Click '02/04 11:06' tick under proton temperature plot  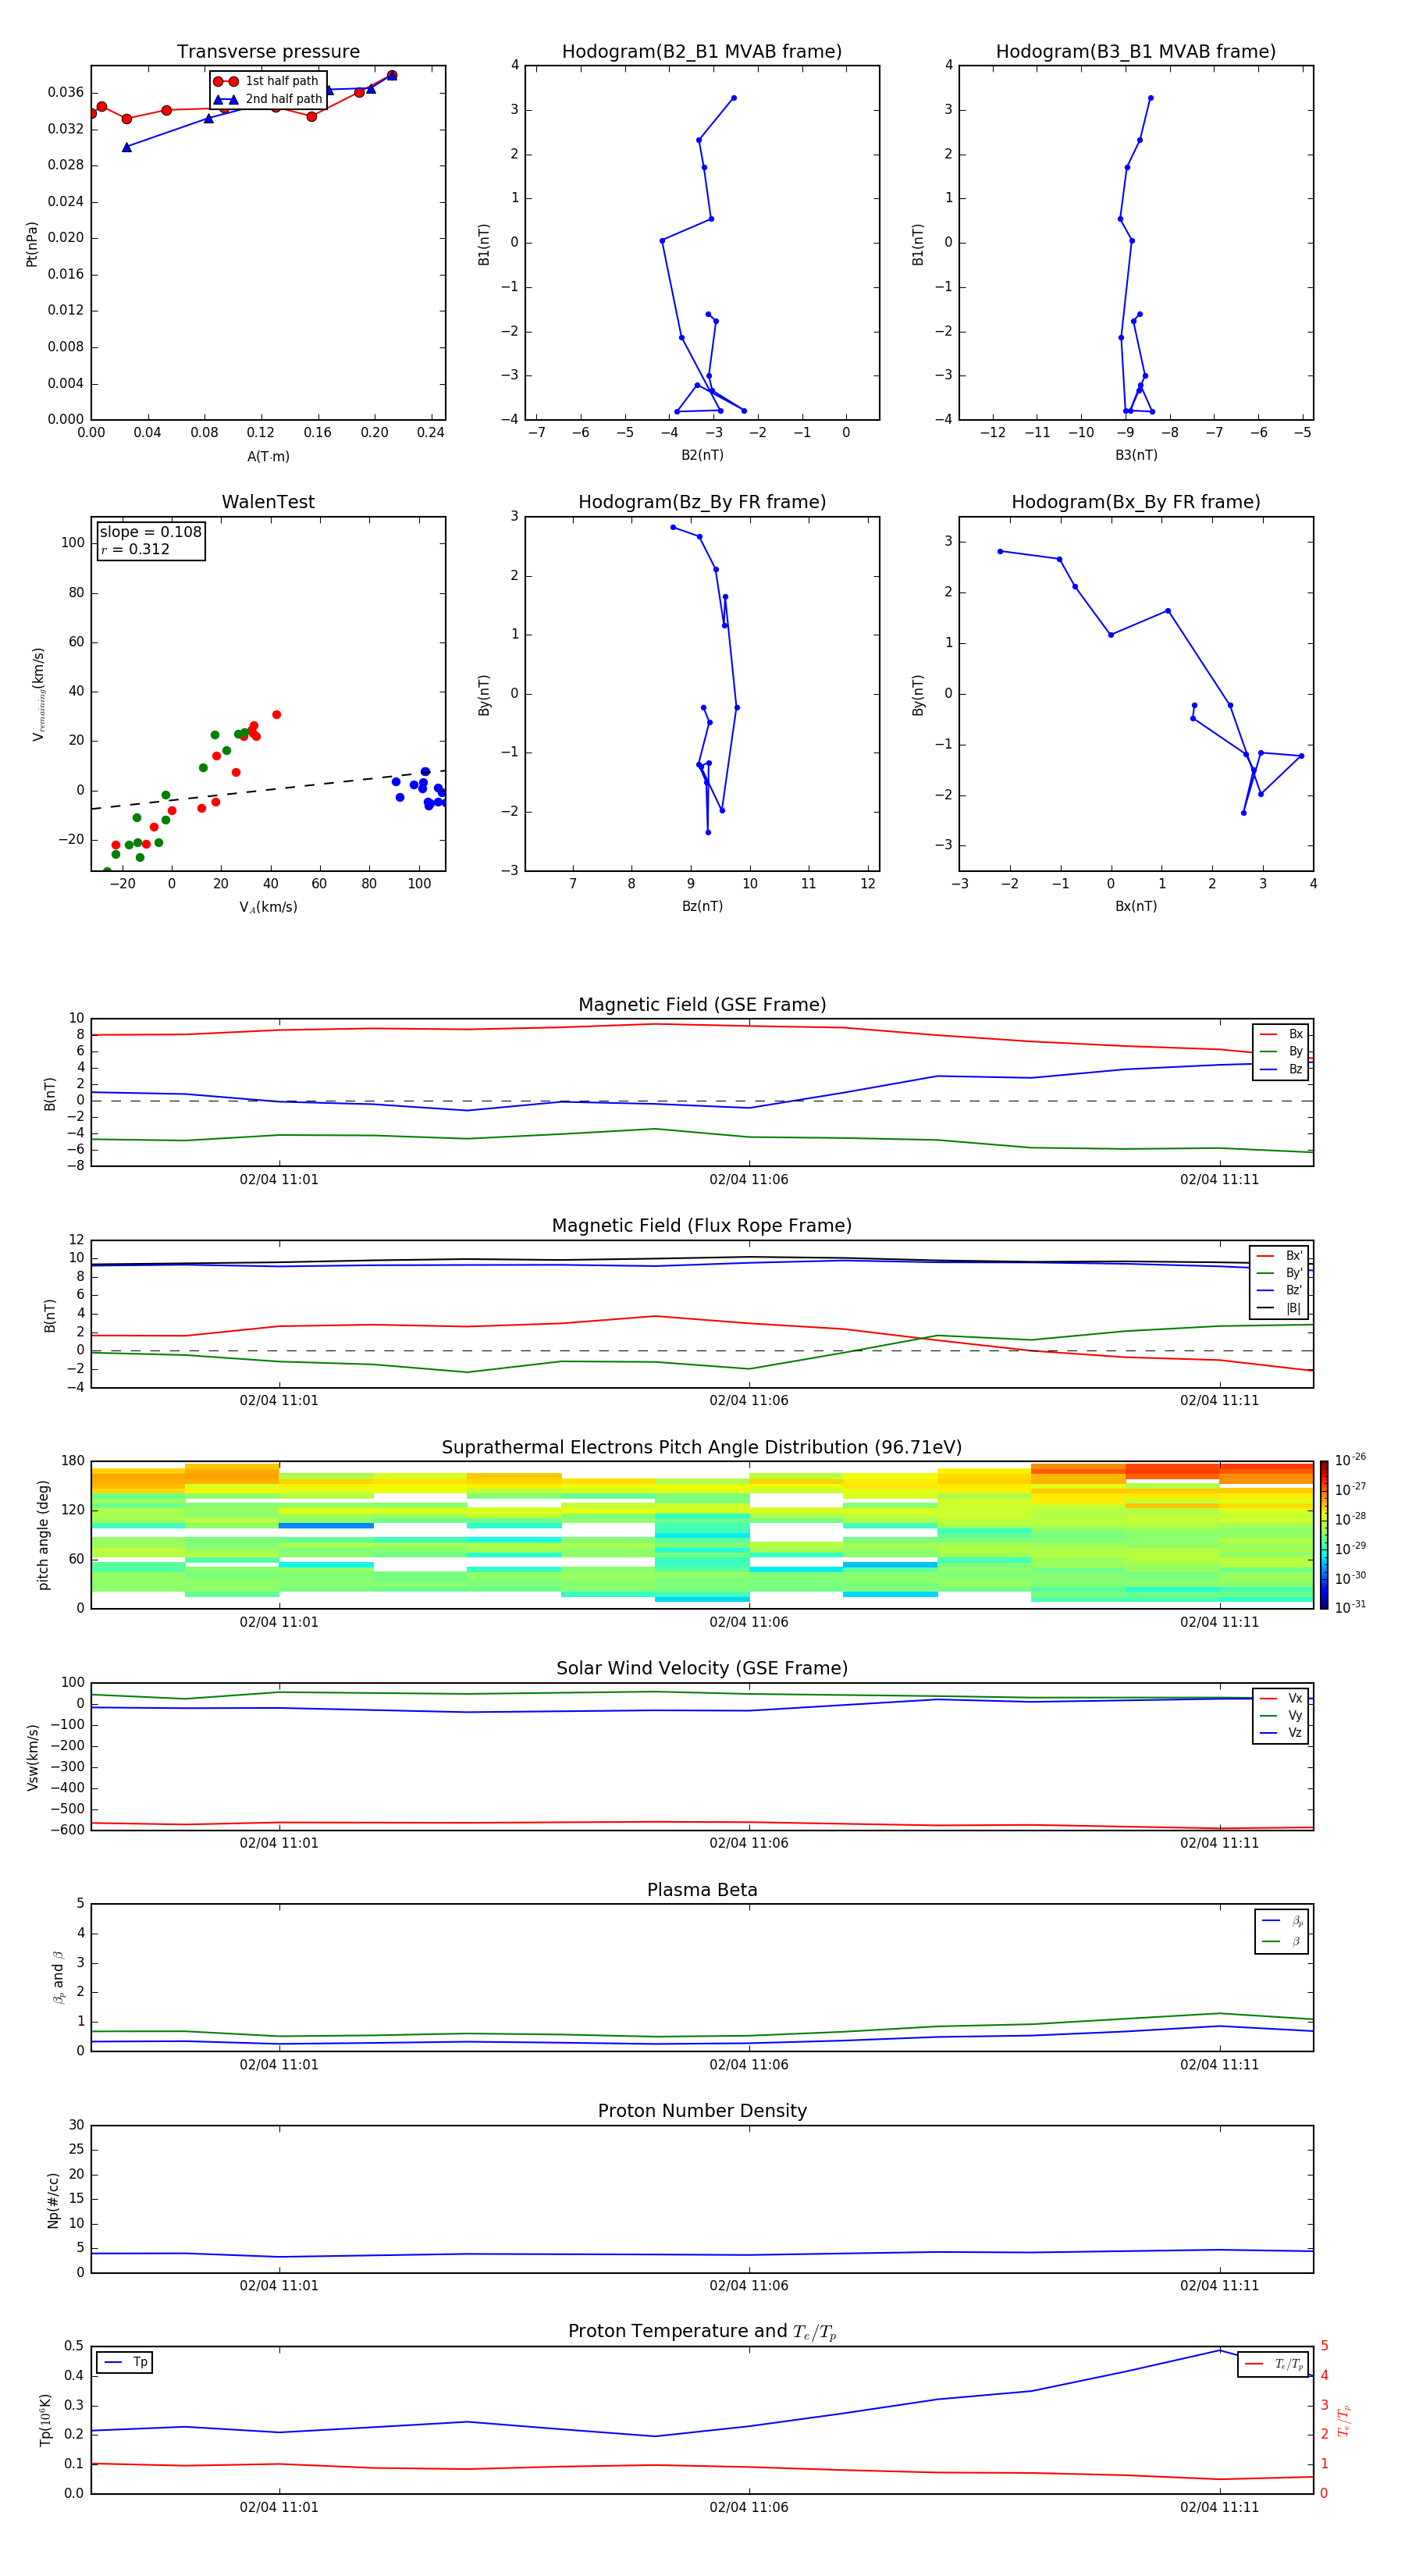(749, 2507)
